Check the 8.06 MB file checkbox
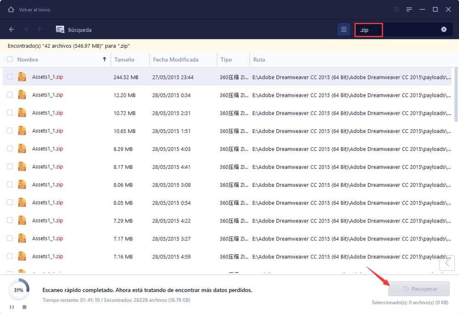 [x=10, y=184]
